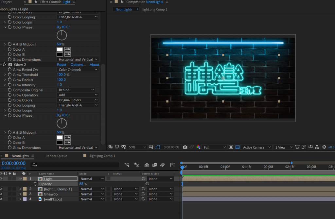Open the Graph Editor in the timeline
335x219 pixels.
point(173,165)
